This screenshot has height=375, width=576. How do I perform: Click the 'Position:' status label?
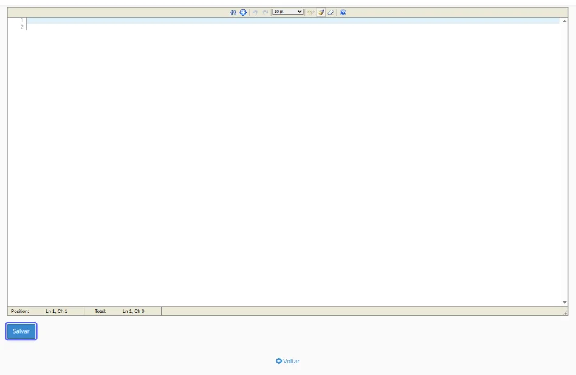tap(20, 311)
